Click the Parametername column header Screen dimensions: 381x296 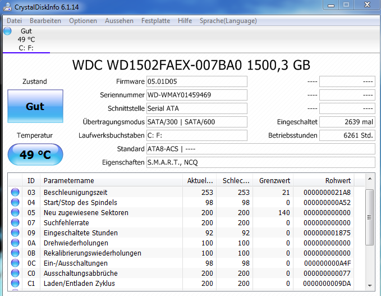[x=111, y=180]
